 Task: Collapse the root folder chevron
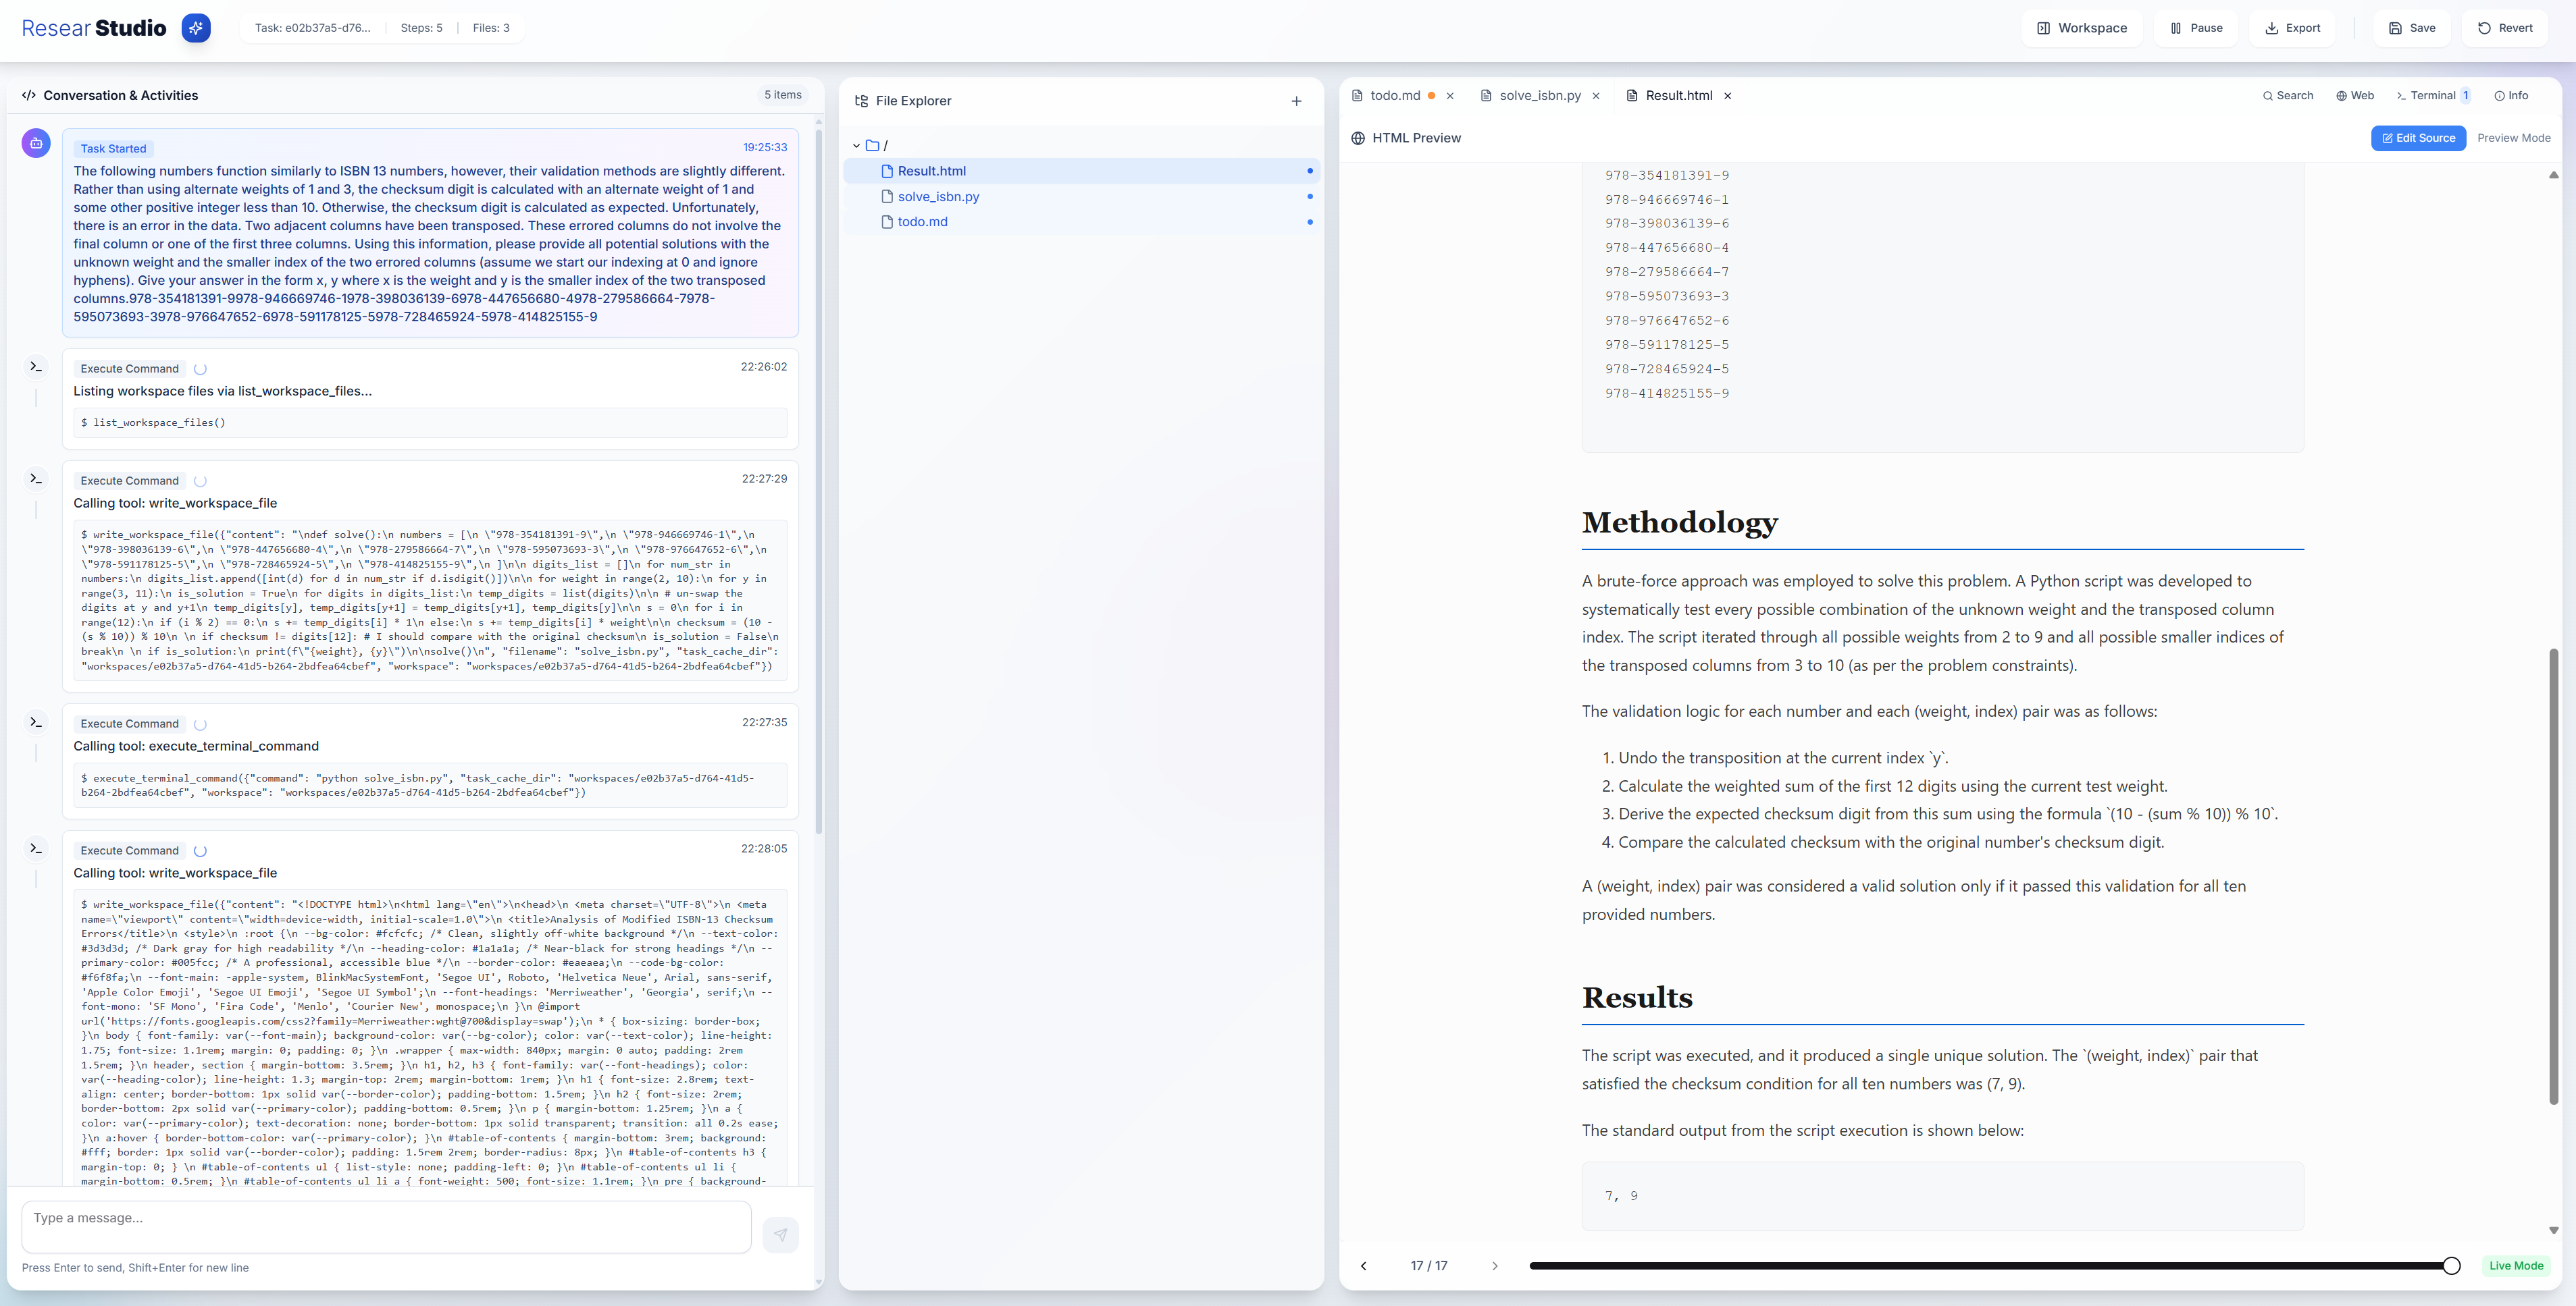click(856, 146)
